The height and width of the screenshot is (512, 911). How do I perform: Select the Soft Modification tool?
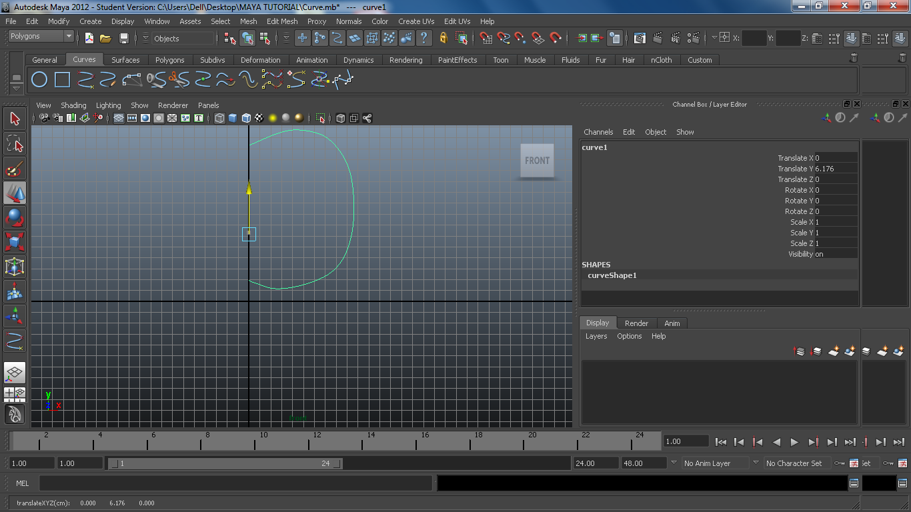(x=15, y=291)
